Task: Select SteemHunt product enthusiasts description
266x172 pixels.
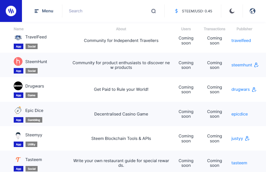Action: pyautogui.click(x=121, y=65)
